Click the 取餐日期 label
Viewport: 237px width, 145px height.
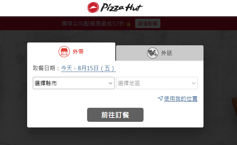(44, 68)
